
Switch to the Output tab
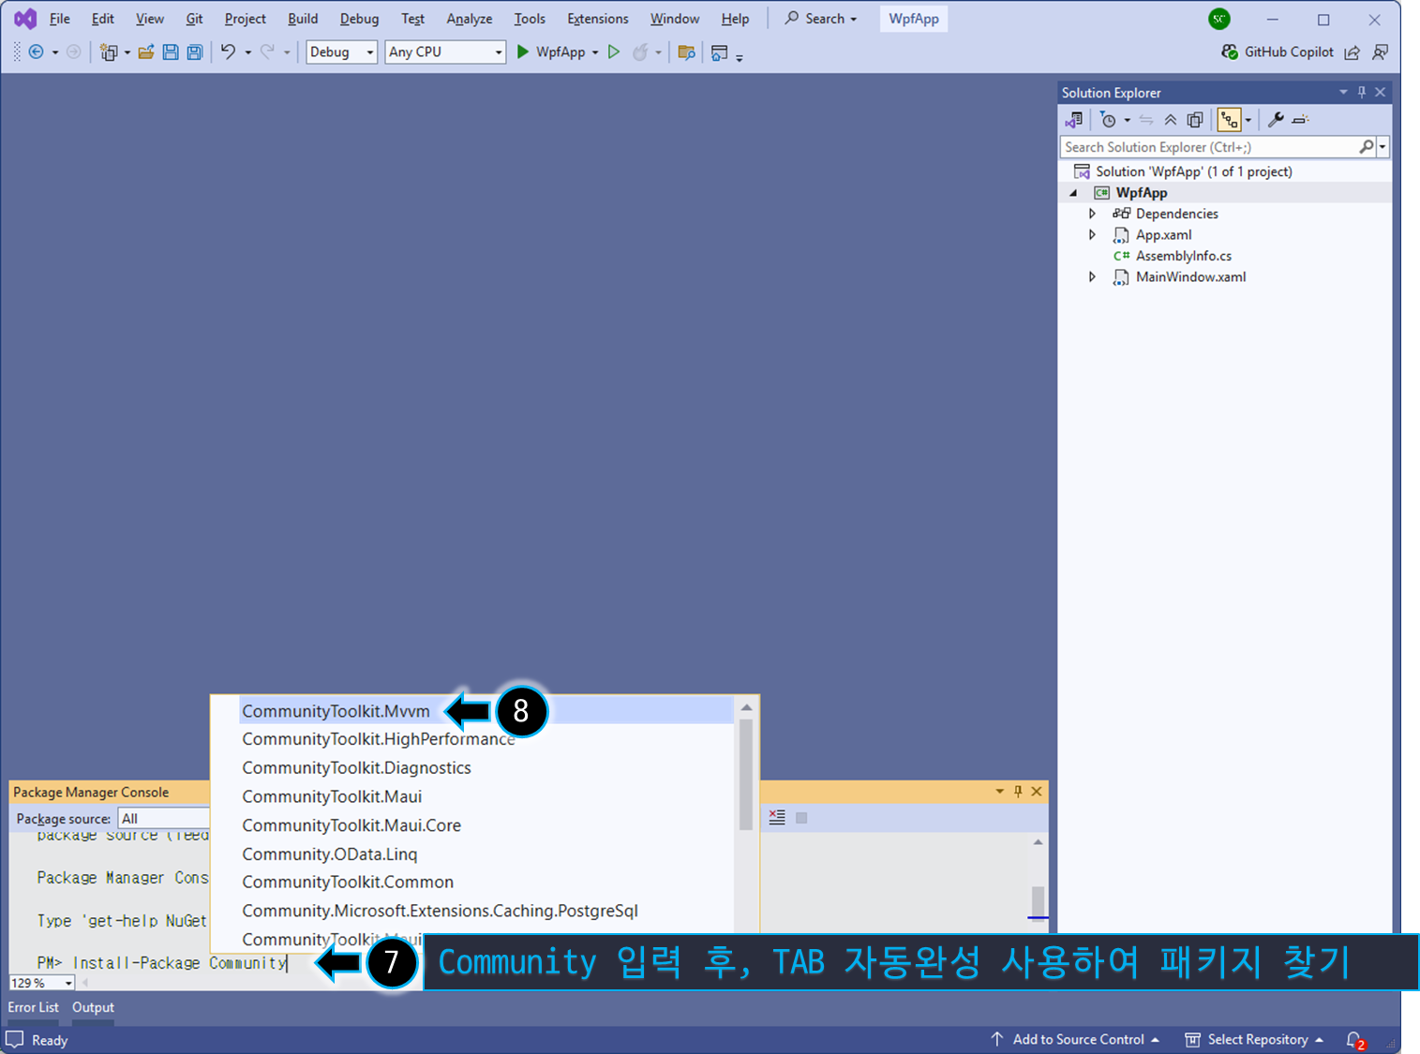point(93,1007)
